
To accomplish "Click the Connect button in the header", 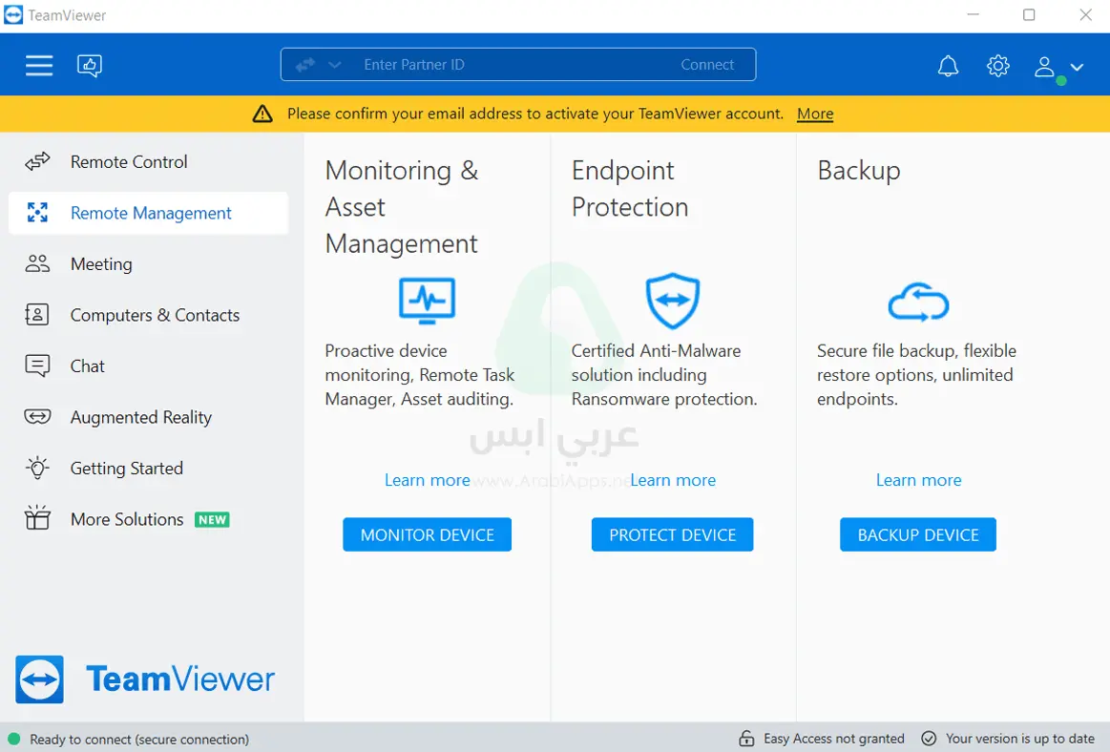I will 707,65.
